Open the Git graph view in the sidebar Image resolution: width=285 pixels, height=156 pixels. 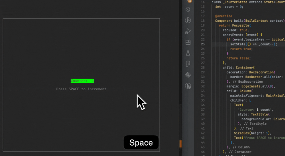pos(188,20)
